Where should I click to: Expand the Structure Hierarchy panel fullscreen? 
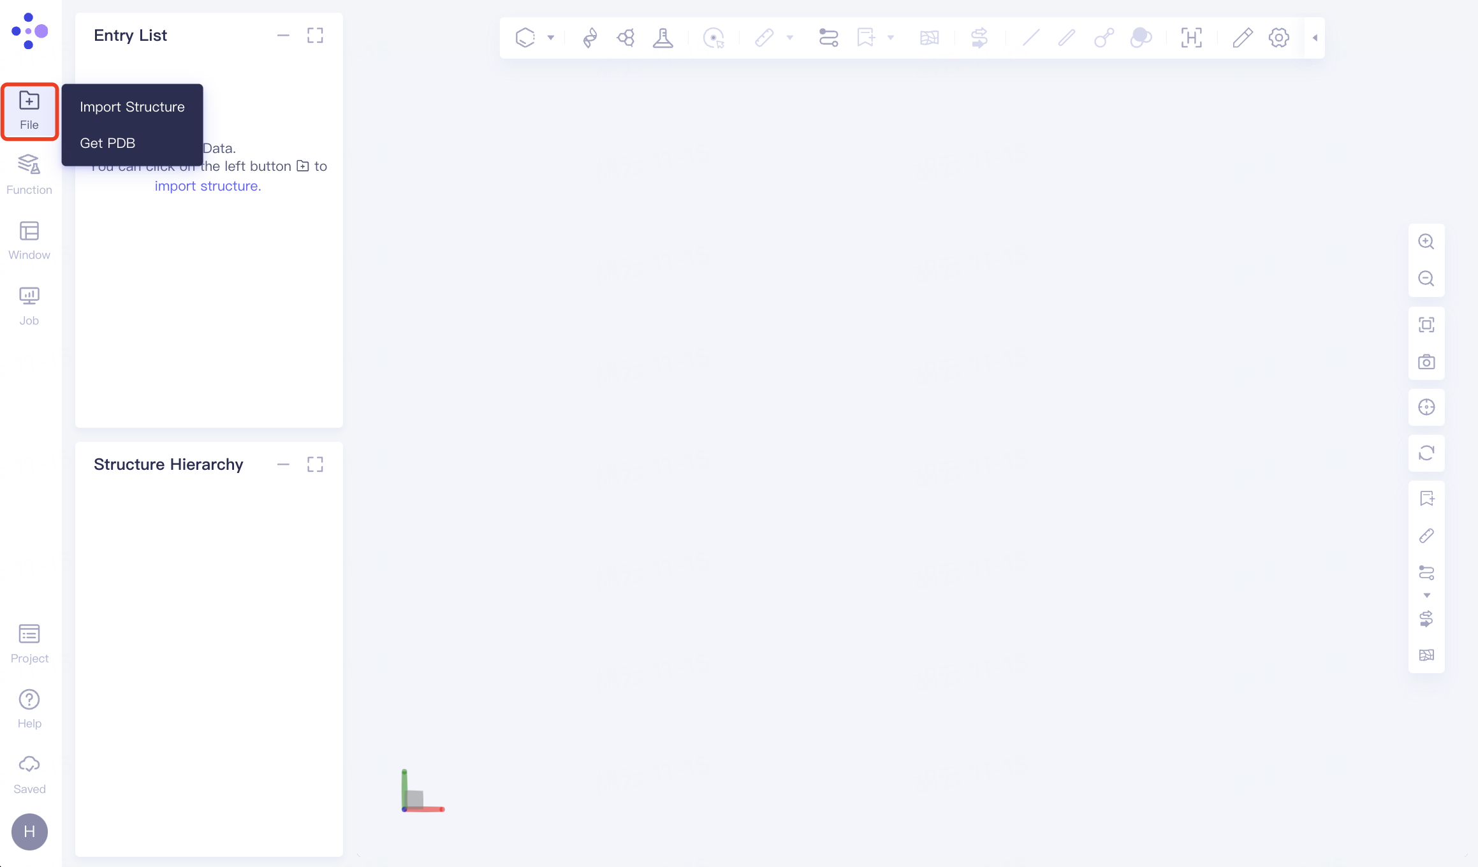tap(315, 464)
